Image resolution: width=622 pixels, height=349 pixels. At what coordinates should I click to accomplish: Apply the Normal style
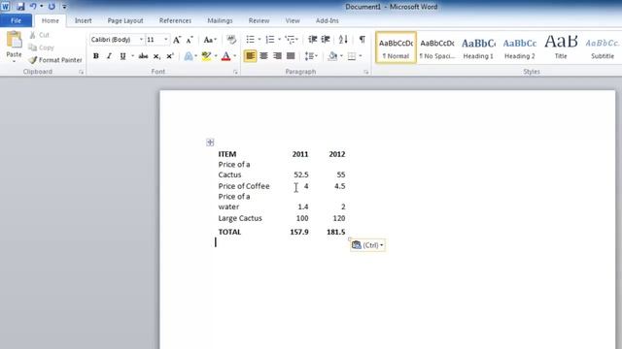[x=396, y=48]
